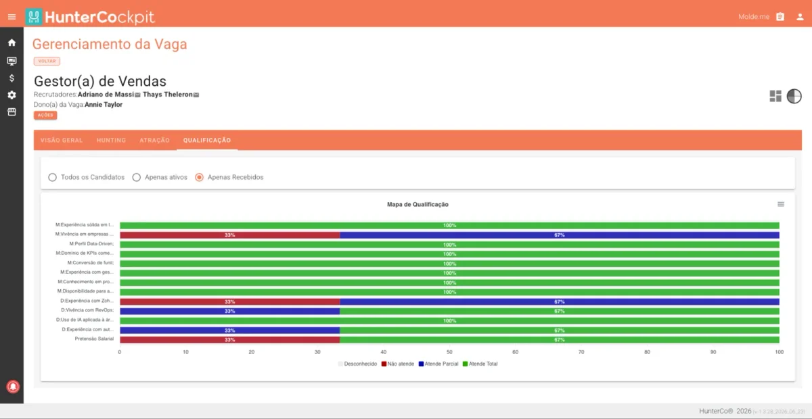Open the hamburger navigation menu
This screenshot has height=419, width=812.
[12, 17]
